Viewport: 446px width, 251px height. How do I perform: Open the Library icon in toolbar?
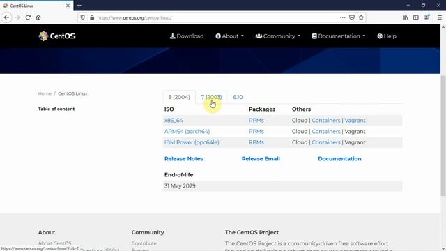coord(406,17)
